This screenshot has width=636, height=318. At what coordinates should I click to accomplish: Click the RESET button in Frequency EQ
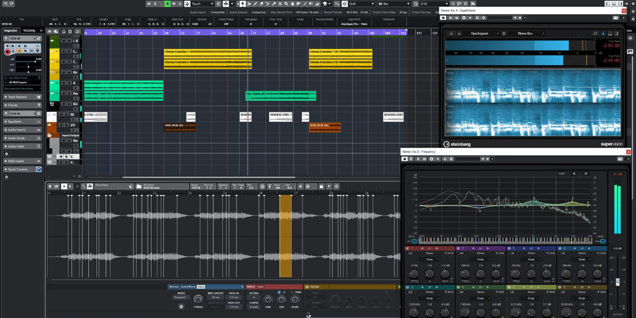coord(562,174)
